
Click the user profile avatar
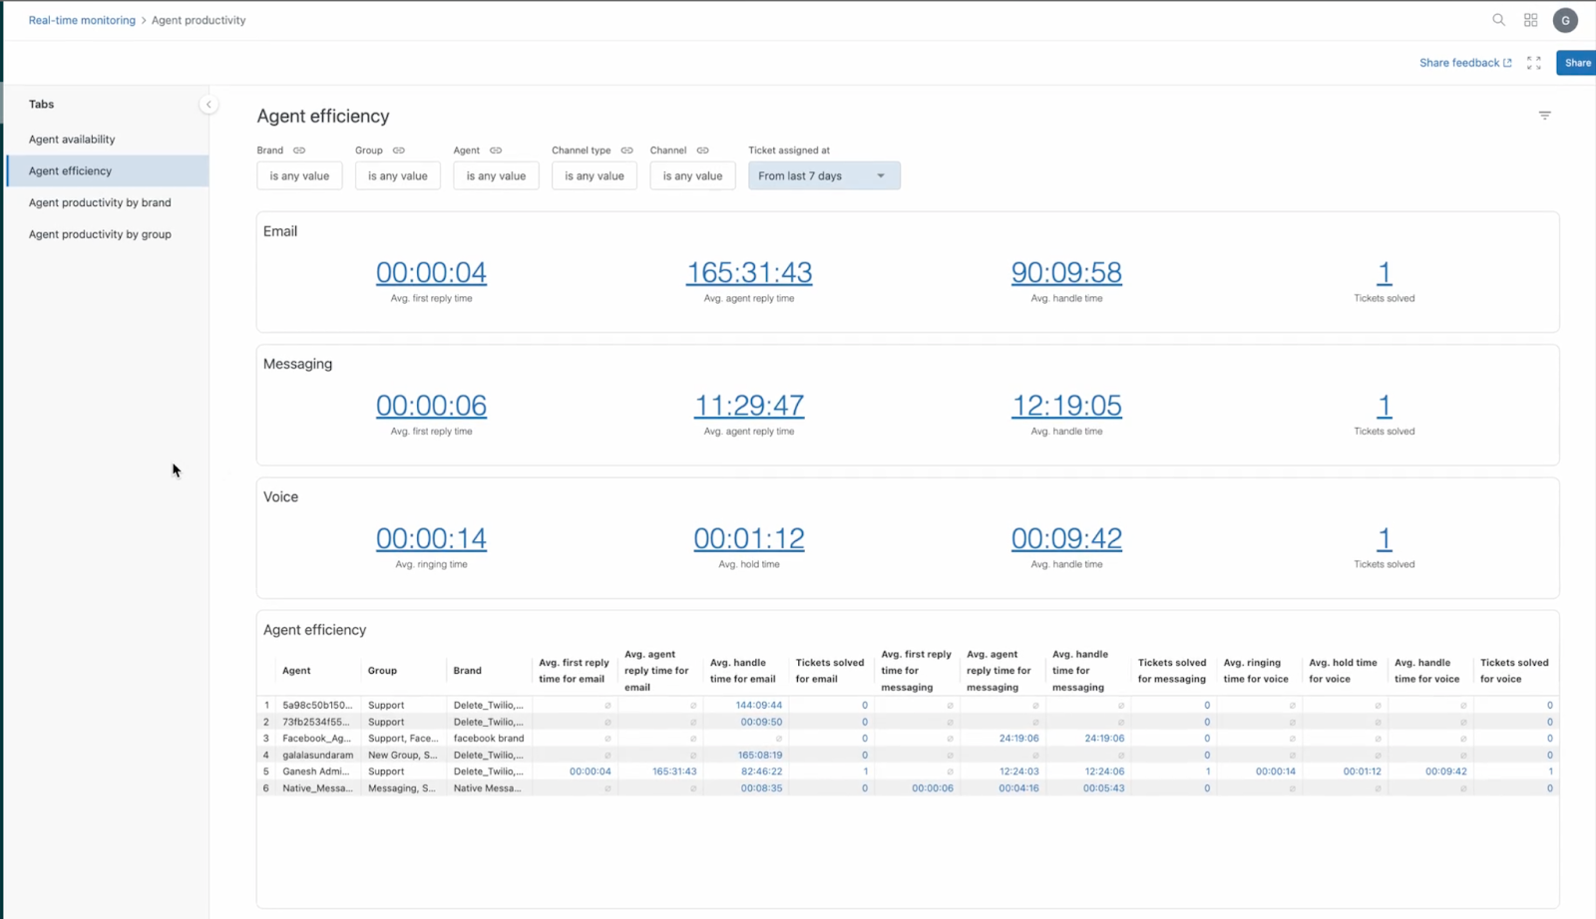(1565, 20)
